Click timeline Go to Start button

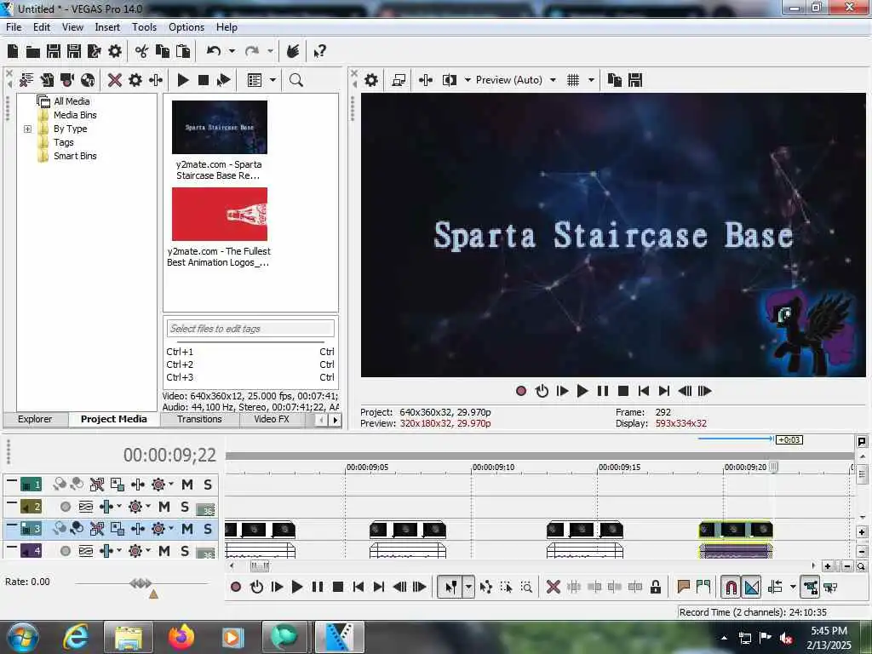coord(359,587)
